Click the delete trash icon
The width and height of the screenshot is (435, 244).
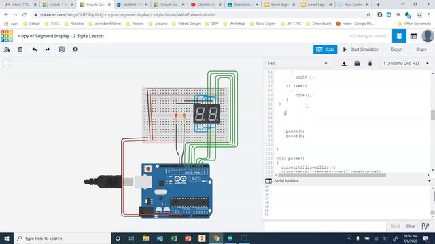(x=20, y=49)
